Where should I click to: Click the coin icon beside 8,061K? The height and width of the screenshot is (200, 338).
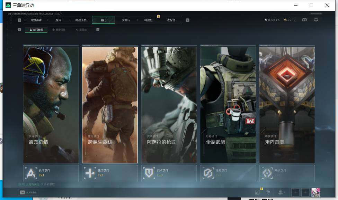266,20
